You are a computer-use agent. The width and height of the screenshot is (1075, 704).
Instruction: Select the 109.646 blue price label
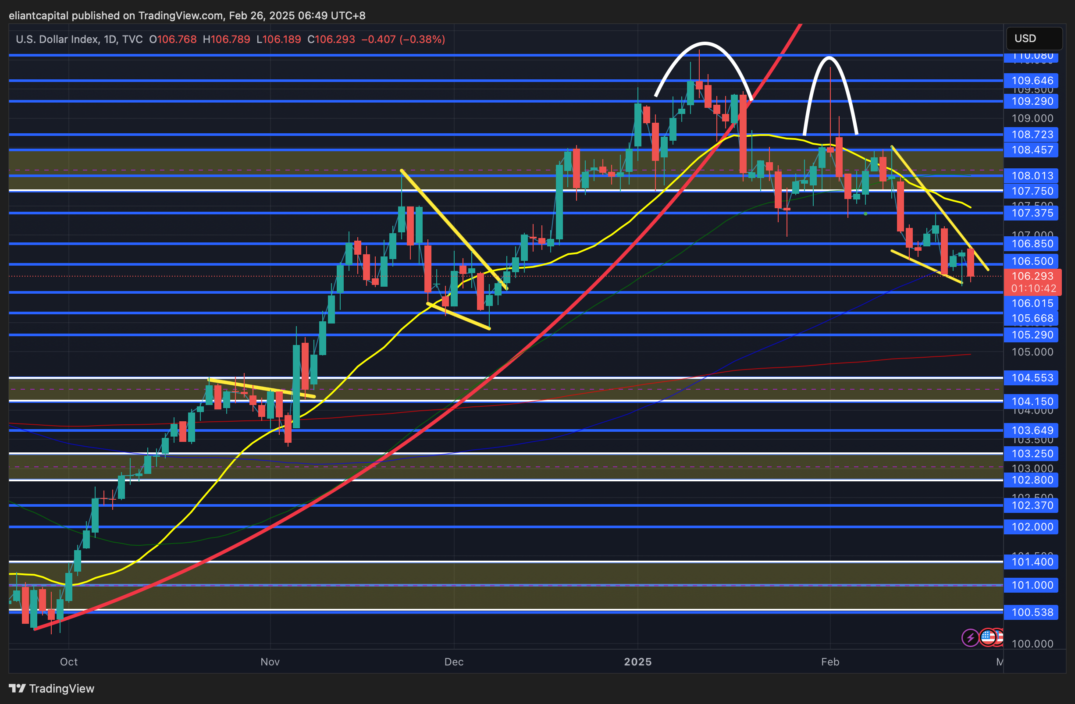click(x=1032, y=81)
